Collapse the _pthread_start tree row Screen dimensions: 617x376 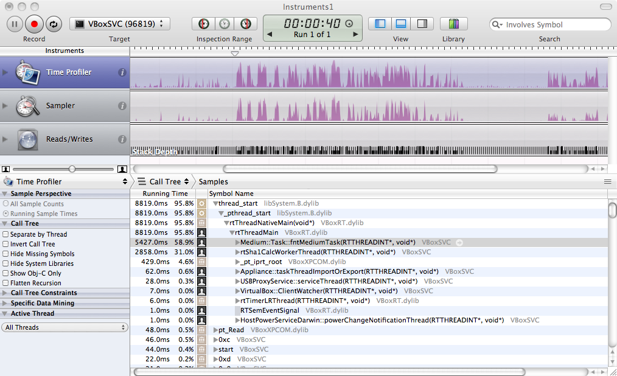[221, 214]
